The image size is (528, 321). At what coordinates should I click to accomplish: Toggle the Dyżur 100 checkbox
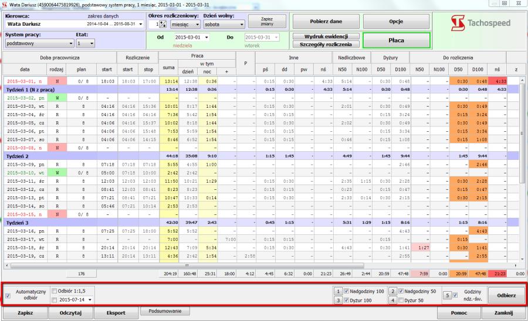(346, 300)
